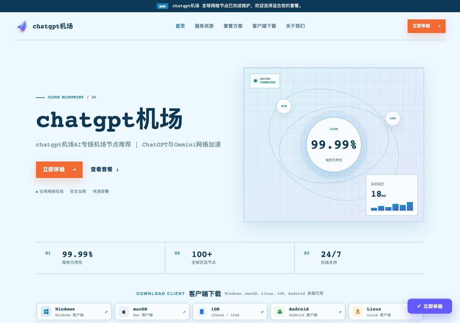This screenshot has height=323, width=460.
Task: Click the NEW badge in announcement bar
Action: pos(162,6)
